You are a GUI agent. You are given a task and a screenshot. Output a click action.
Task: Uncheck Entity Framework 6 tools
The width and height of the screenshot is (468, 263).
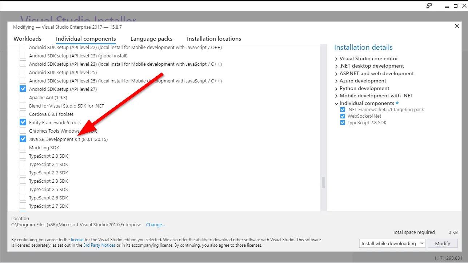tap(23, 122)
